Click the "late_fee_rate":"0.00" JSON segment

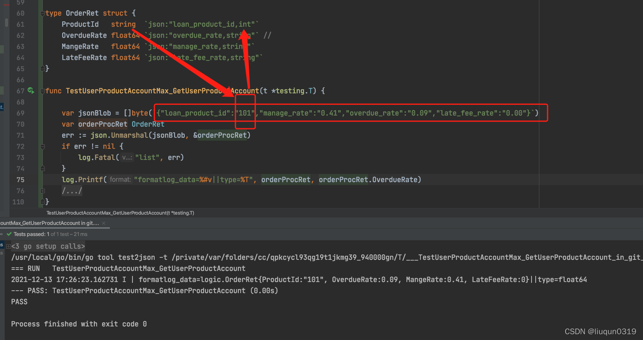481,113
